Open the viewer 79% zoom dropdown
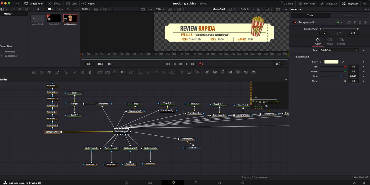The image size is (370, 185). click(x=160, y=9)
